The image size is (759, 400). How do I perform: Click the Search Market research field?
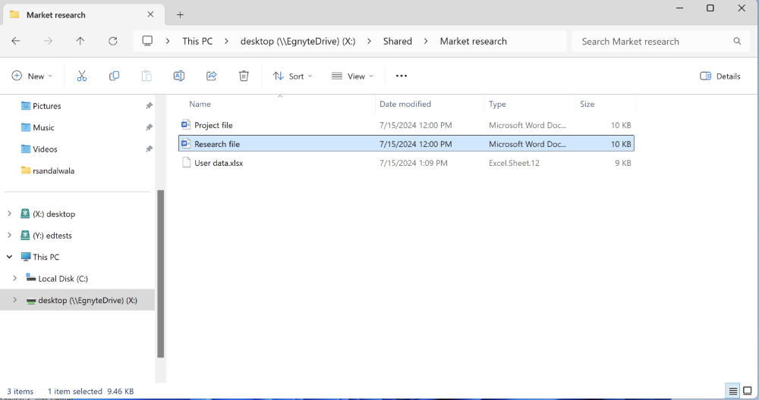tap(653, 42)
